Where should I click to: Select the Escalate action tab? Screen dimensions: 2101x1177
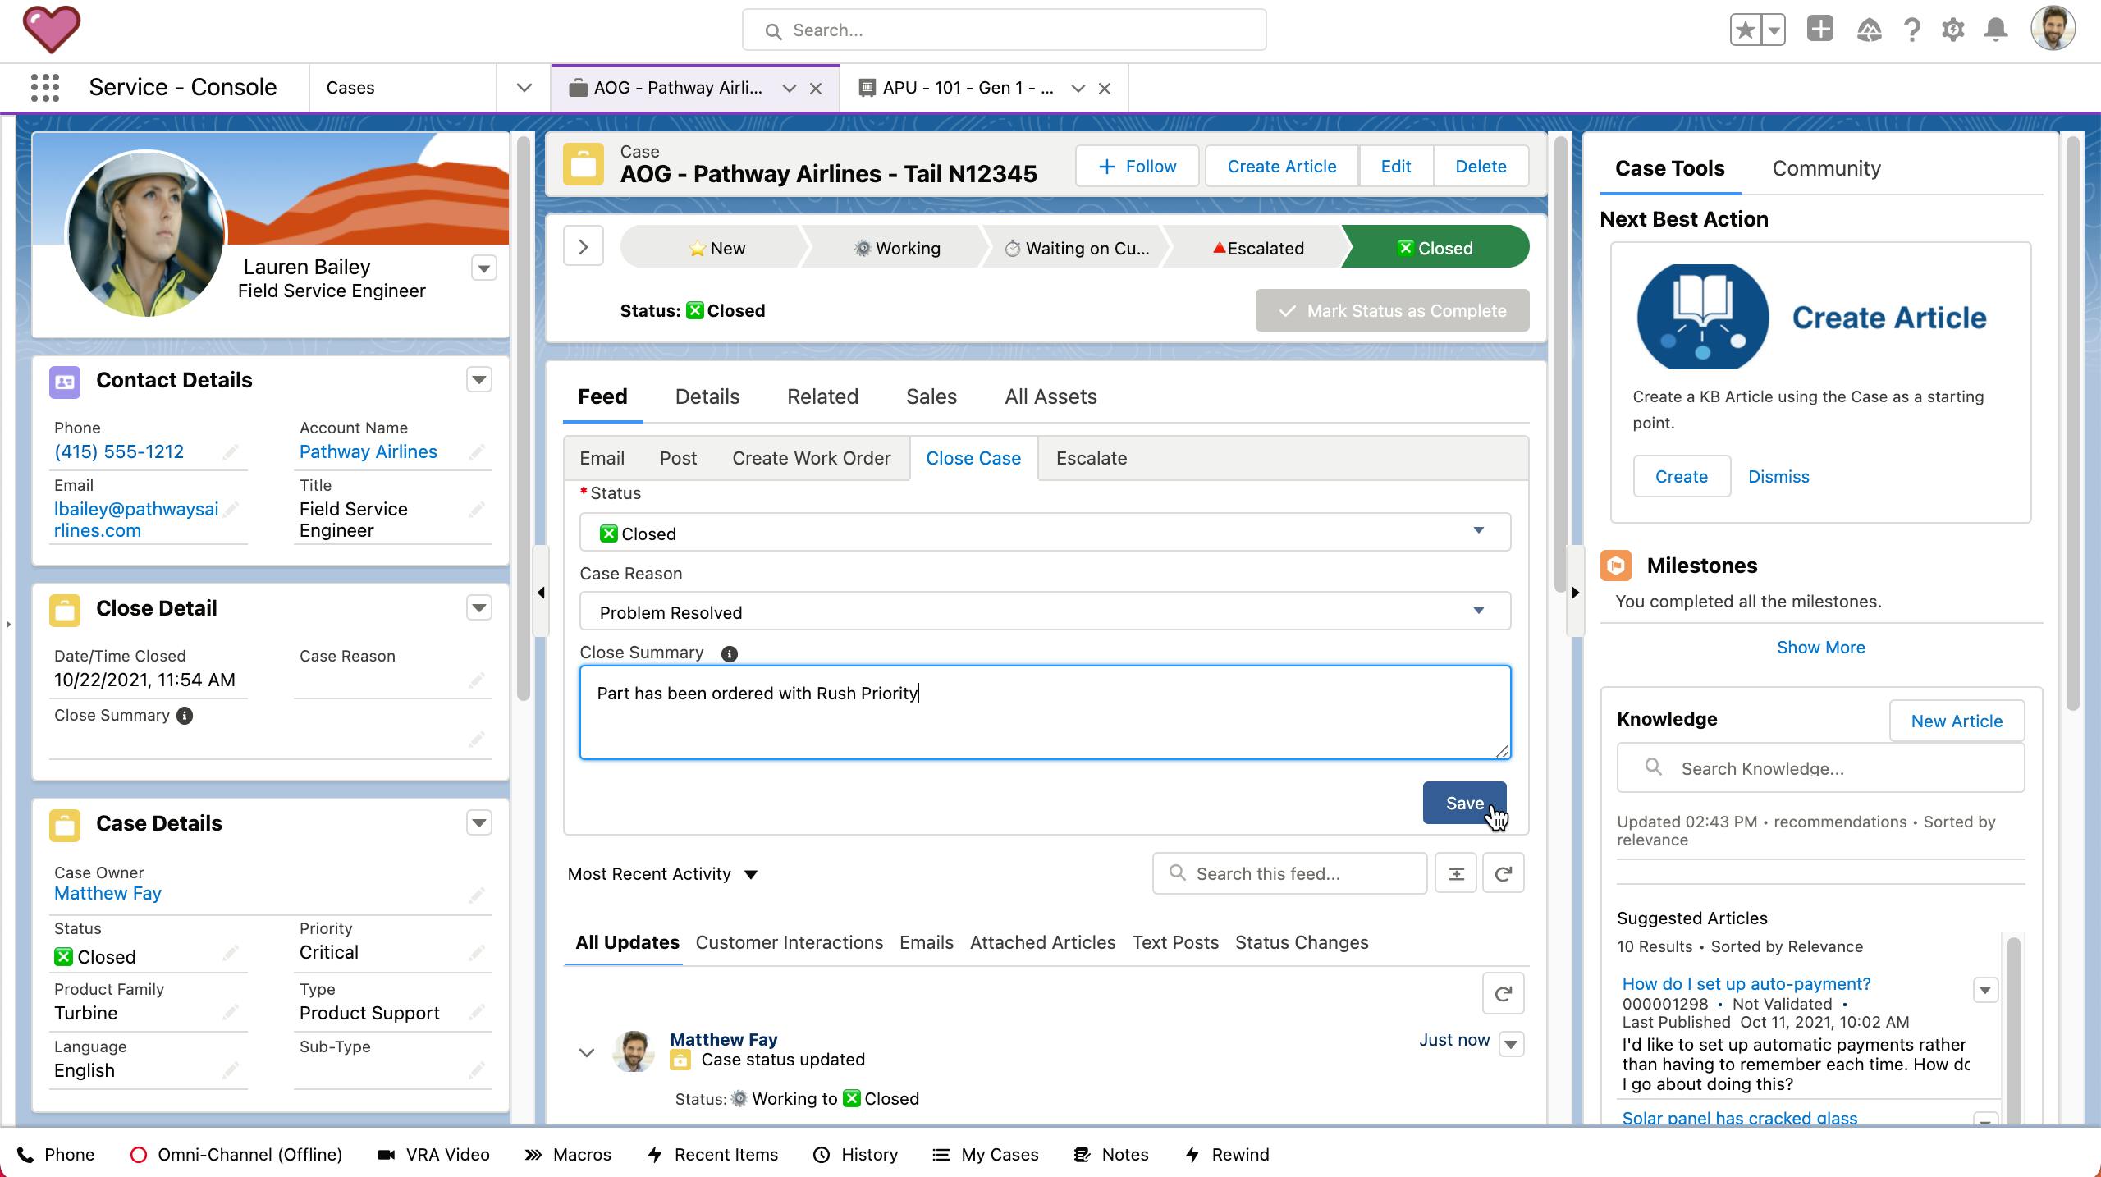1091,458
